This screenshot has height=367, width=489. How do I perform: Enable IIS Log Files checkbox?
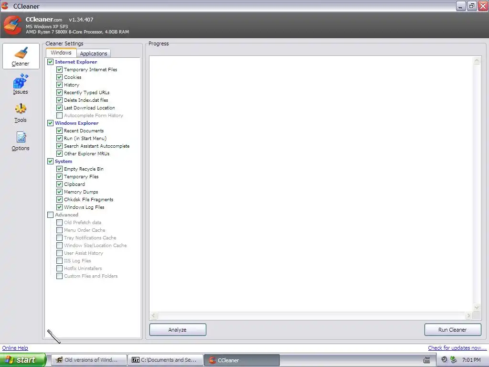click(x=59, y=260)
